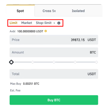Click the Amount BTC input field

(54, 52)
